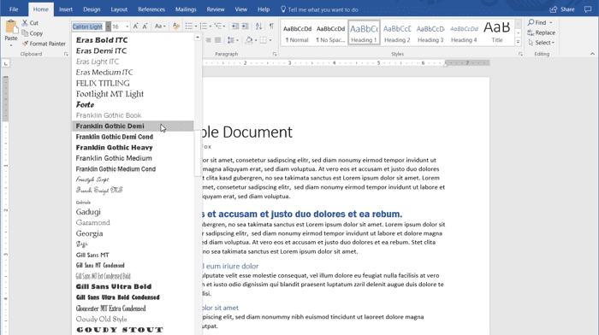Switch to the Layout tab
This screenshot has width=599, height=335.
click(x=119, y=9)
